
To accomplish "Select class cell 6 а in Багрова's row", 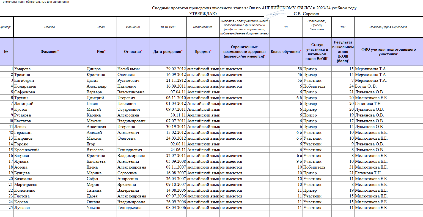I will (x=286, y=156).
